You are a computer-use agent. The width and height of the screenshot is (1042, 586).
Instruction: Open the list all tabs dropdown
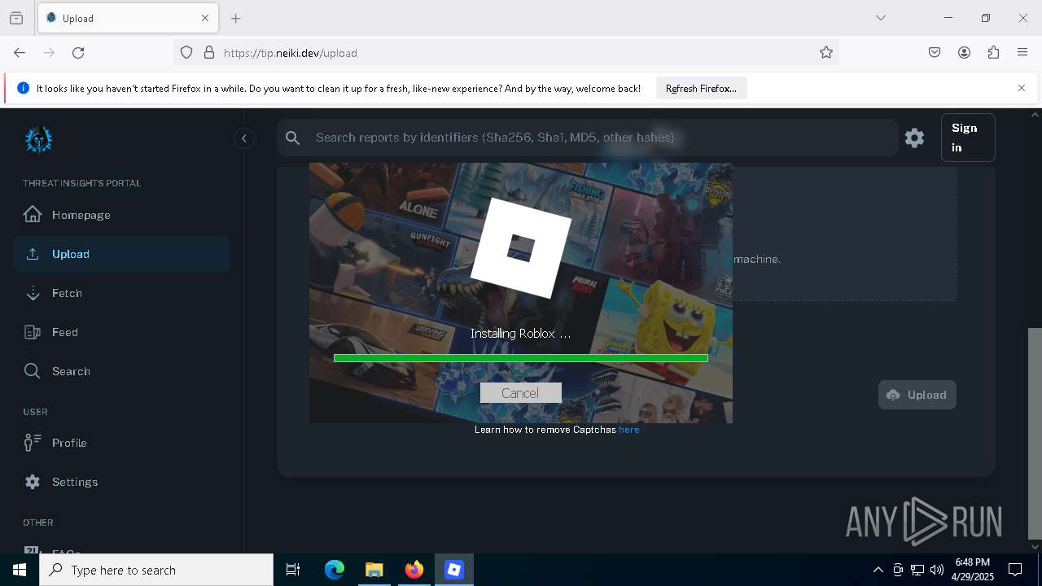coord(881,18)
